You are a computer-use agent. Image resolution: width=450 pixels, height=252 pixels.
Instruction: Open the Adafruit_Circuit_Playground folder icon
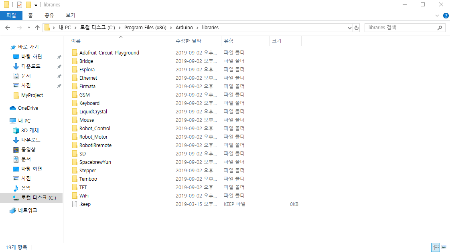pos(75,52)
